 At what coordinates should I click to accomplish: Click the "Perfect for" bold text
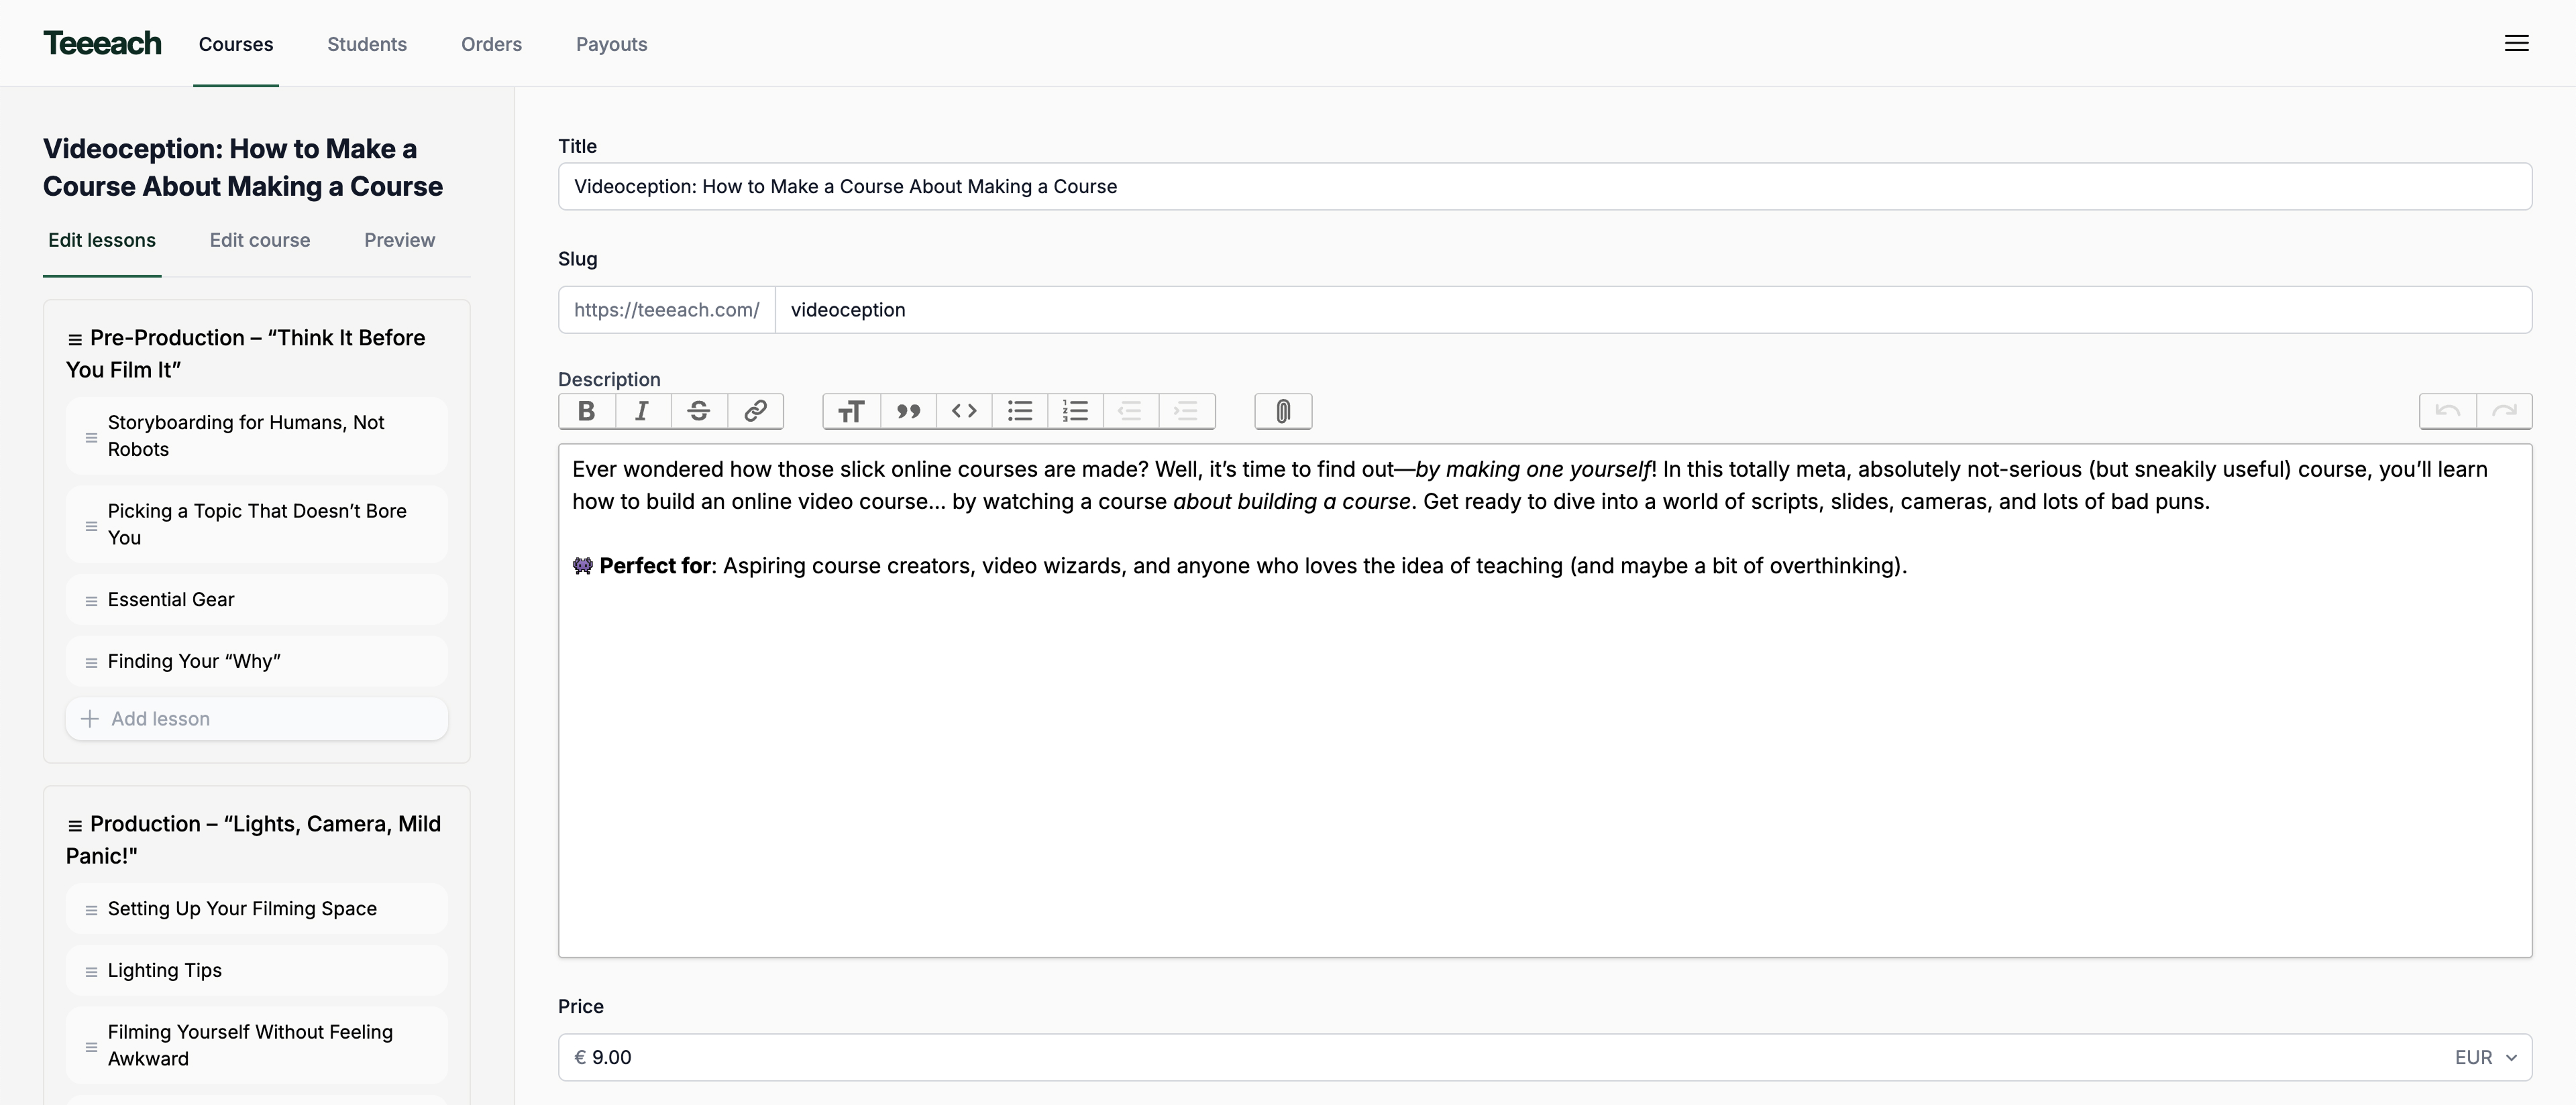[655, 565]
